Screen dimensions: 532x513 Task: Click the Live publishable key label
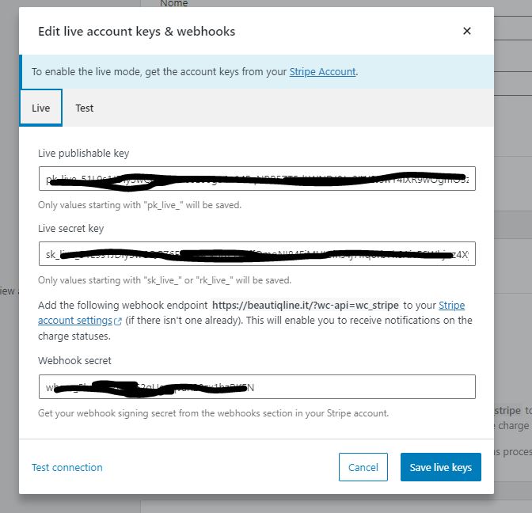click(83, 154)
